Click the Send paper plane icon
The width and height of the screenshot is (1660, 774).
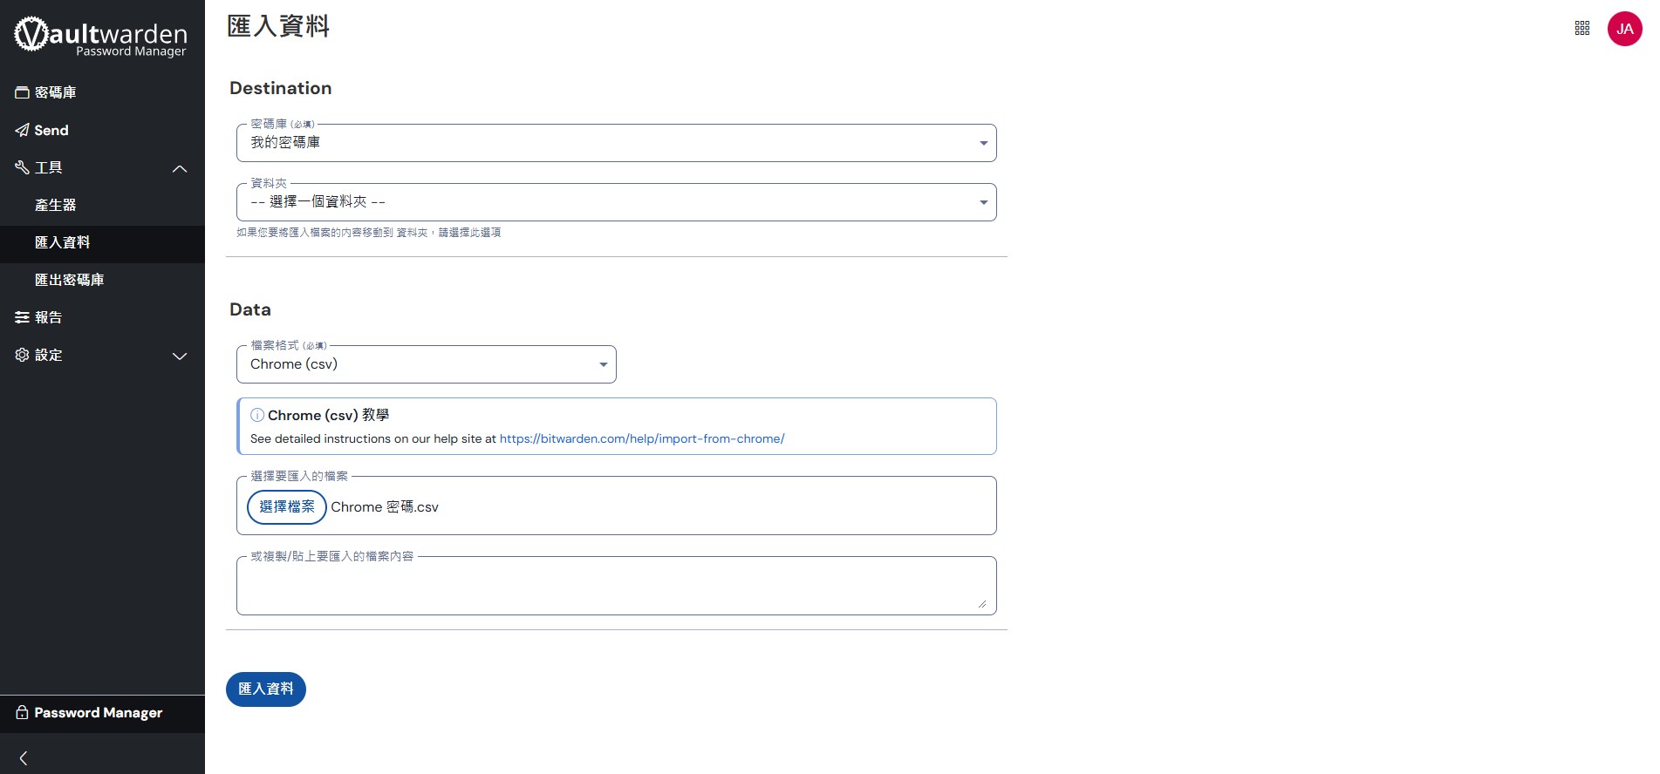23,130
